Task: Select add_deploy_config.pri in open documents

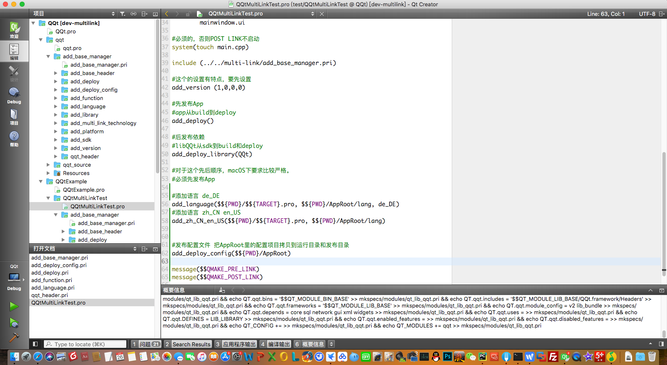Action: coord(59,265)
